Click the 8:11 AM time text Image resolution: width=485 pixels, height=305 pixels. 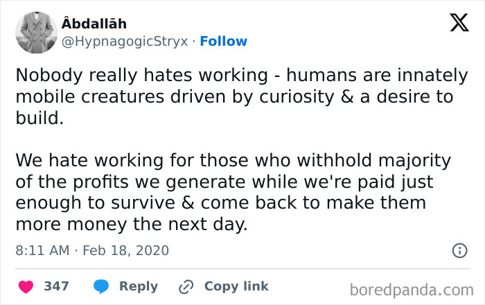click(x=39, y=250)
